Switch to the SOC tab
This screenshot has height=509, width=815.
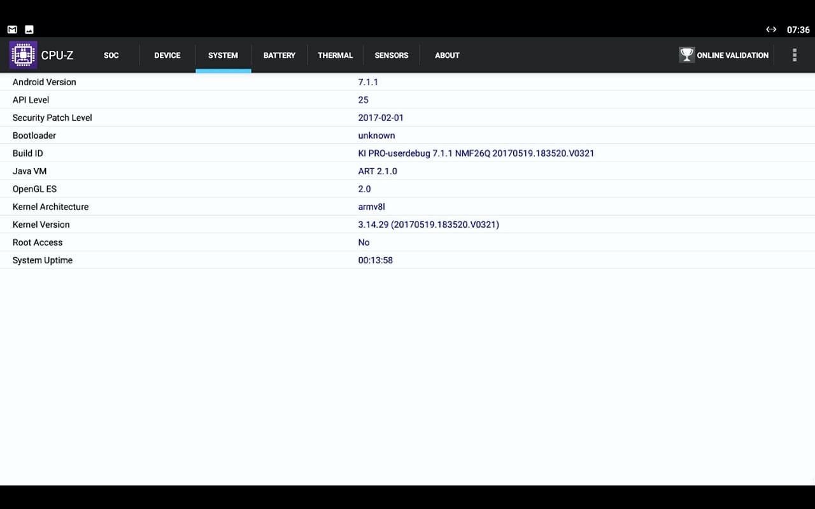tap(111, 55)
